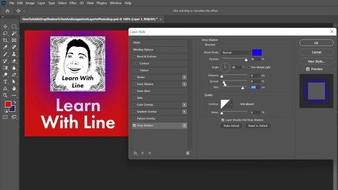Viewport: 338px width, 190px height.
Task: Enable the Inner Shadow checkbox
Action: (x=135, y=84)
